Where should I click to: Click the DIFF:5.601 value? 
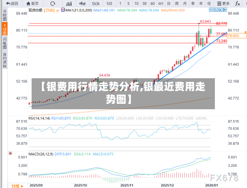pyautogui.click(x=63, y=154)
